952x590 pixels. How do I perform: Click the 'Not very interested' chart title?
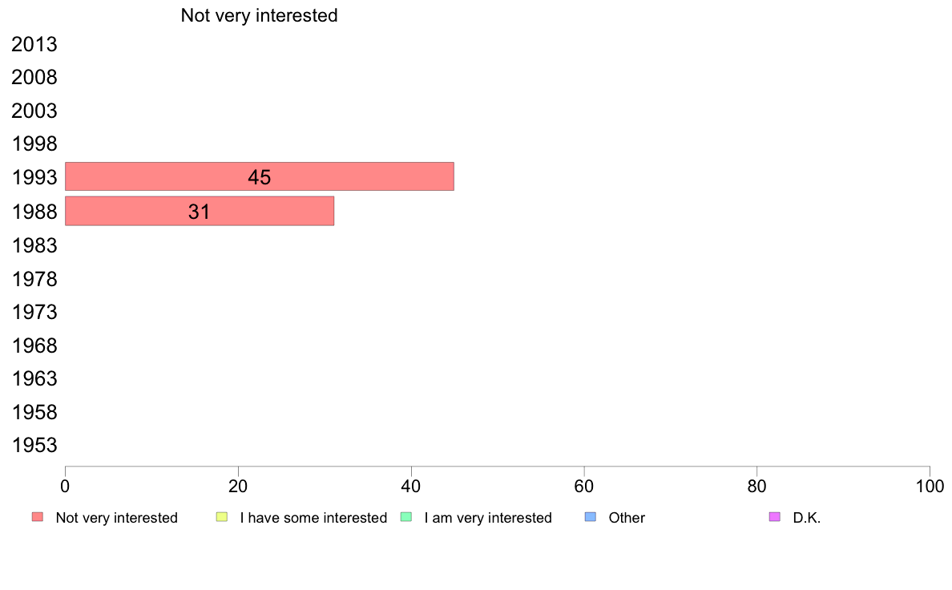[x=260, y=15]
